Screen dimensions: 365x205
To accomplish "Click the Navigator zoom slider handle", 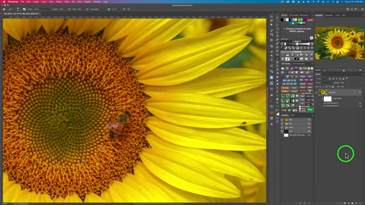I will (x=344, y=71).
